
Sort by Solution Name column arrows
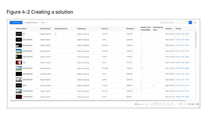27,29
